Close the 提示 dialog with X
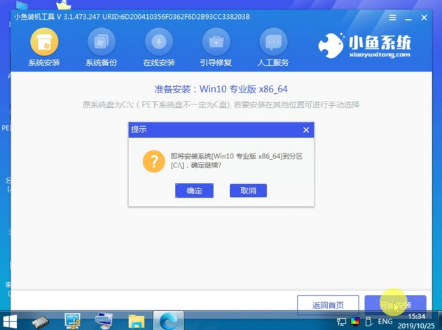Image resolution: width=442 pixels, height=330 pixels. point(306,130)
